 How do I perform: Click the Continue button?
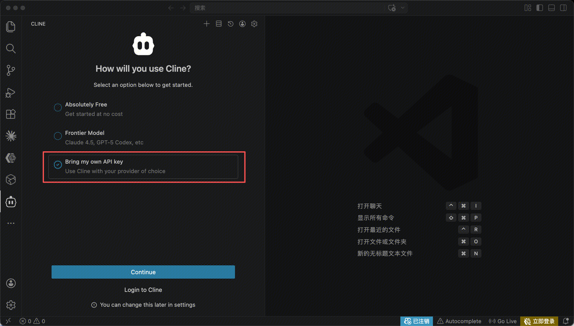(x=143, y=272)
